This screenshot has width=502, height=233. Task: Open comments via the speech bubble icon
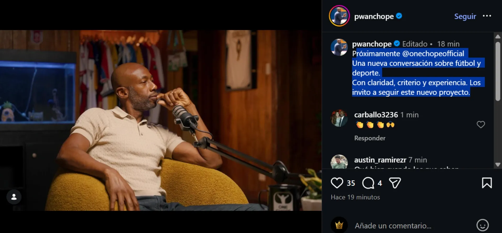[x=368, y=183]
